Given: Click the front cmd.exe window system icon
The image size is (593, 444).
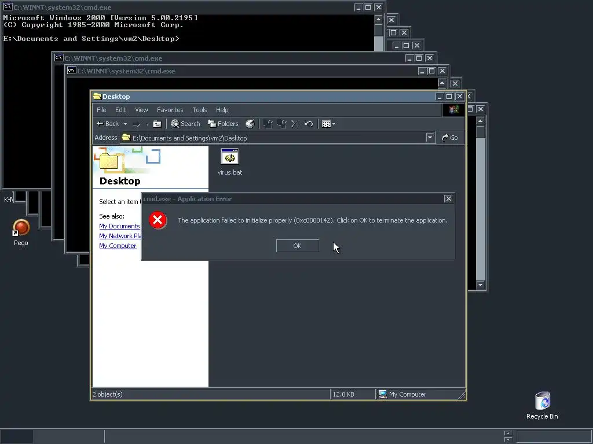Looking at the screenshot, I should (x=8, y=7).
